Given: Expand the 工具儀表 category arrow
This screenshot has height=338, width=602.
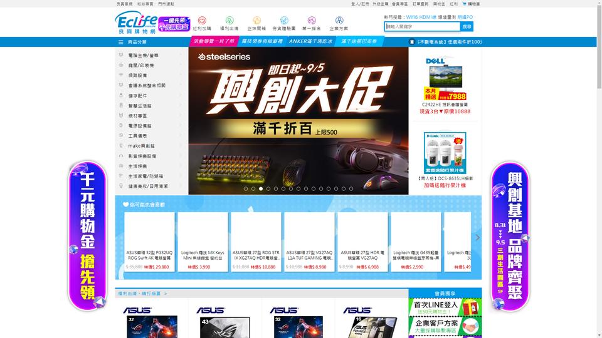Looking at the screenshot, I should click(x=181, y=136).
